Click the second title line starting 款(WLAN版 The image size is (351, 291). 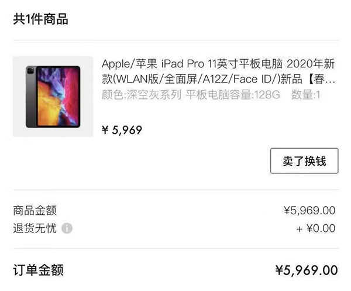pos(218,79)
